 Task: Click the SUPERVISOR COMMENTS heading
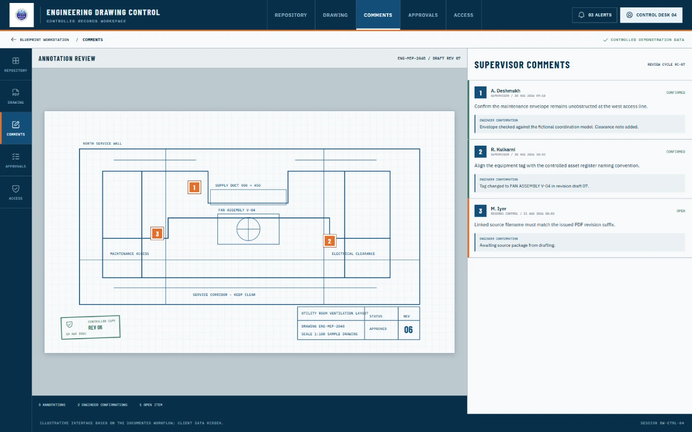[x=522, y=65]
